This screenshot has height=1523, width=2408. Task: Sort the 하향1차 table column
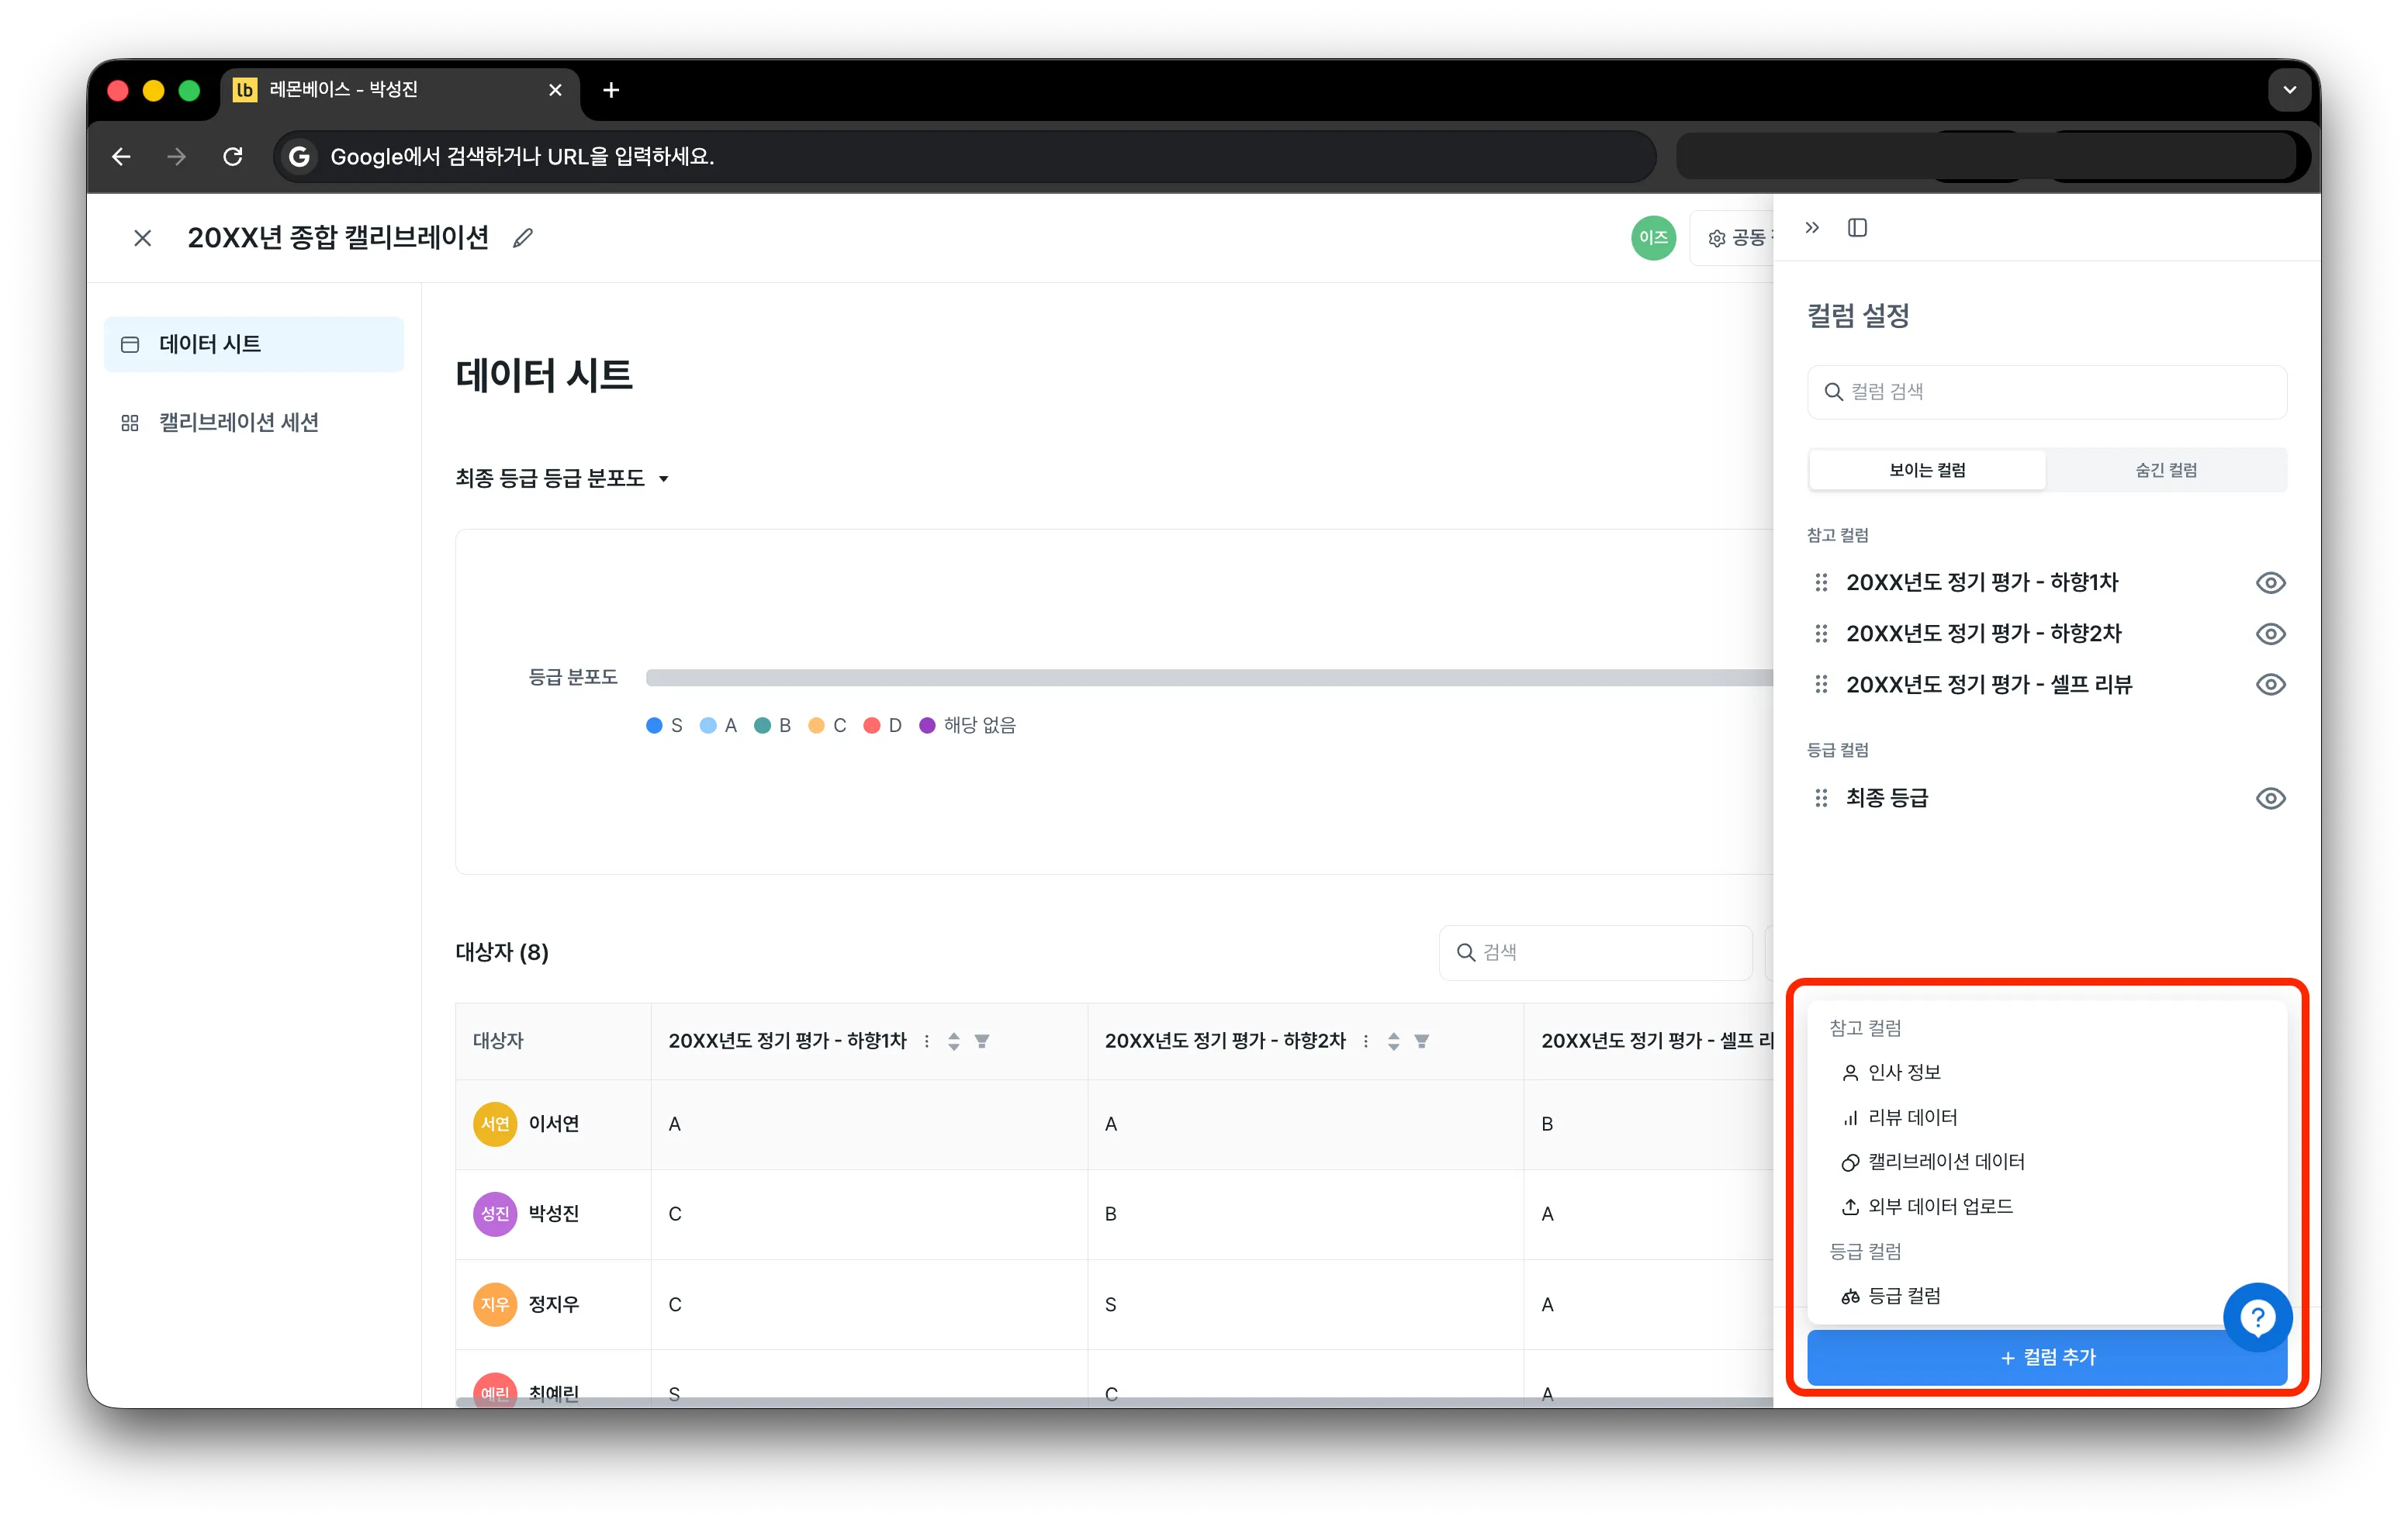(x=954, y=1041)
